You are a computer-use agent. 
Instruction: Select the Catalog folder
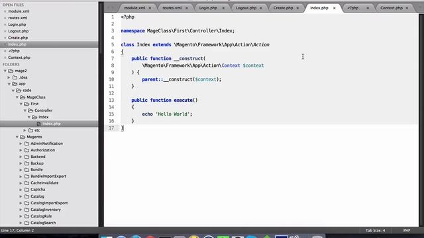[37, 196]
